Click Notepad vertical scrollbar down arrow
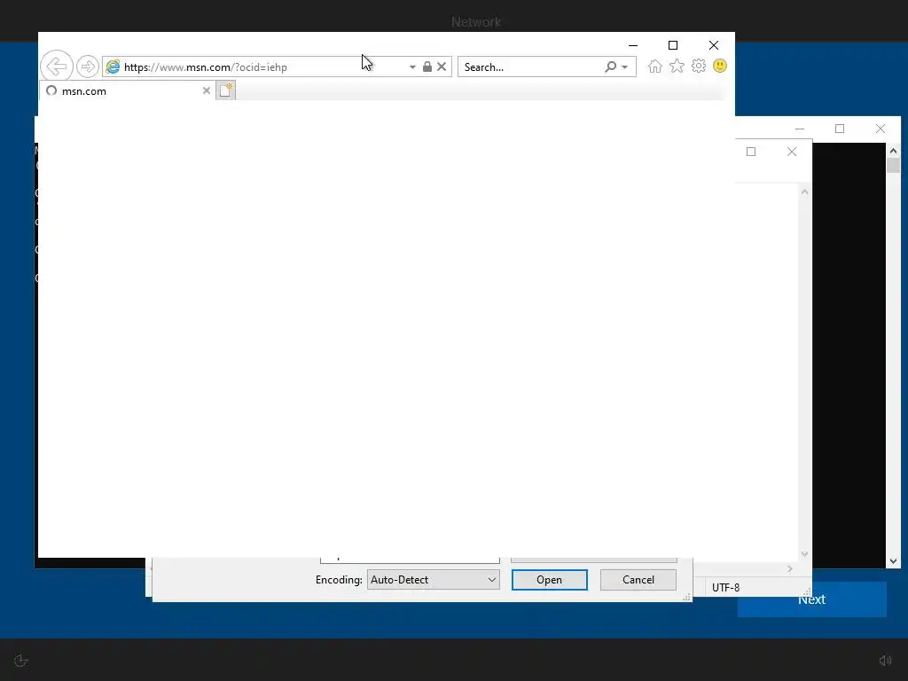This screenshot has height=681, width=908. coord(804,554)
